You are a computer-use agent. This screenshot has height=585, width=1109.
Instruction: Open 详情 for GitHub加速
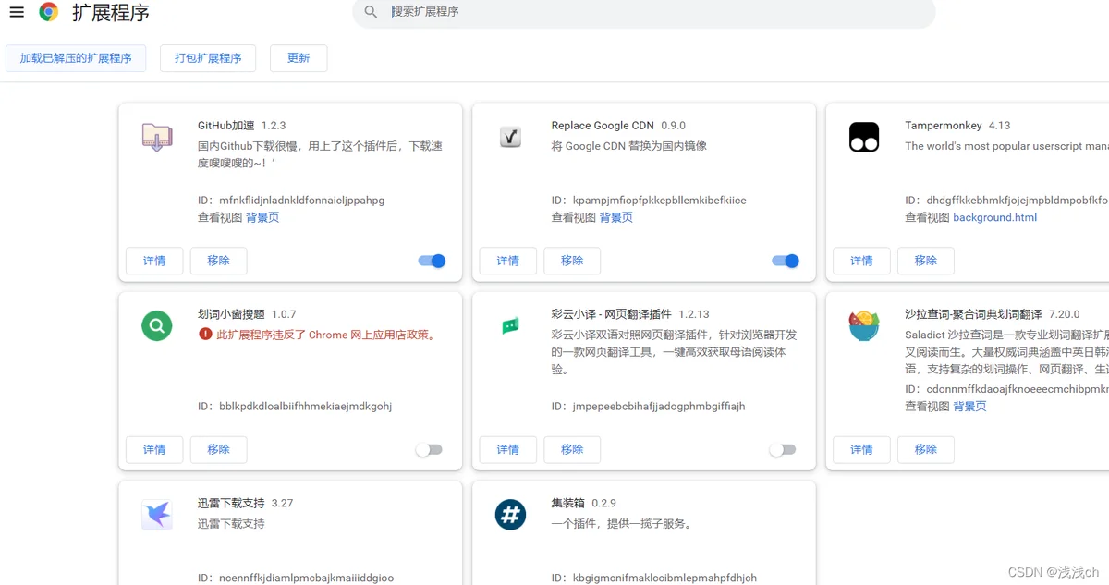point(154,261)
